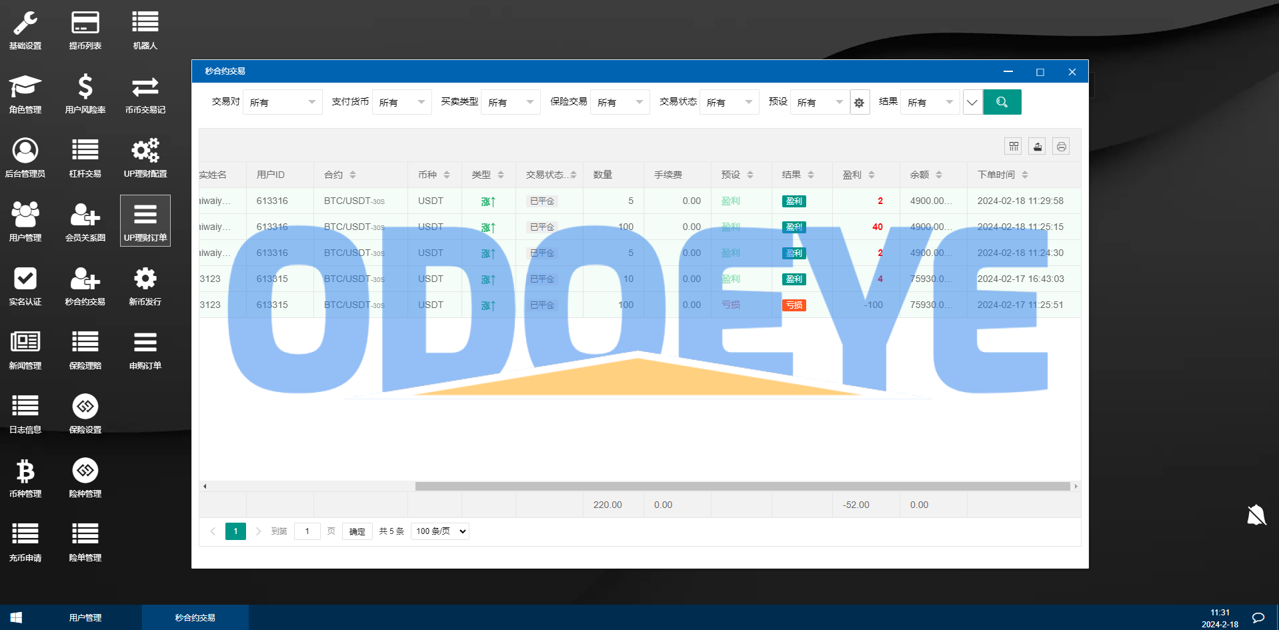Open the 预设 settings gear button
The height and width of the screenshot is (630, 1279).
(x=860, y=102)
